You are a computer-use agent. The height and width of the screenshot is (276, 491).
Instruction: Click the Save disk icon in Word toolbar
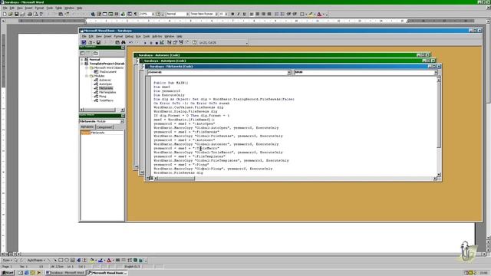[16, 14]
